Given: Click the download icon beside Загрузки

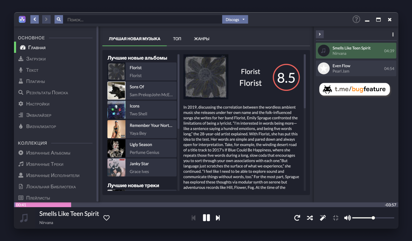Looking at the screenshot, I should (21, 59).
